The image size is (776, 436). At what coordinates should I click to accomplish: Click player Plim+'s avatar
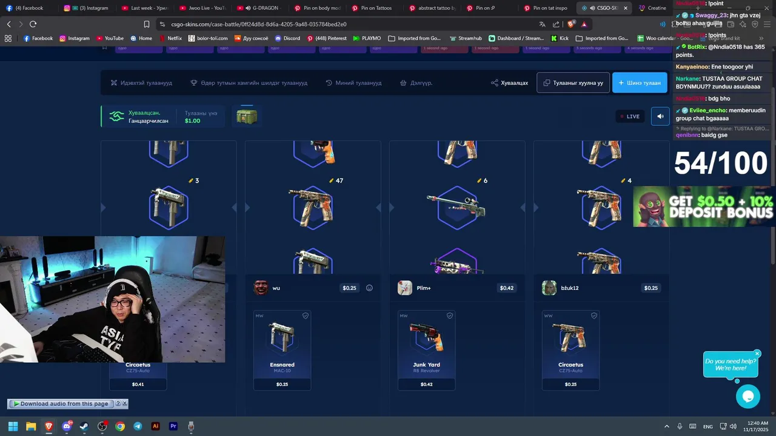(405, 288)
